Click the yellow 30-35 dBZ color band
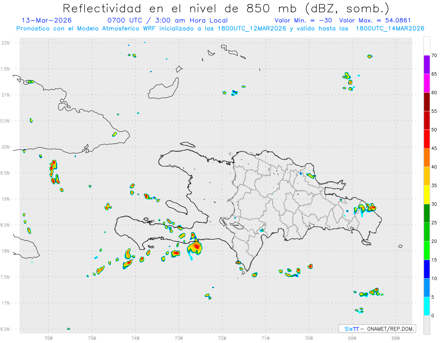The image size is (444, 343). tap(427, 195)
